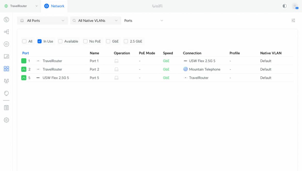Open the Client Devices sidebar icon

click(6, 56)
